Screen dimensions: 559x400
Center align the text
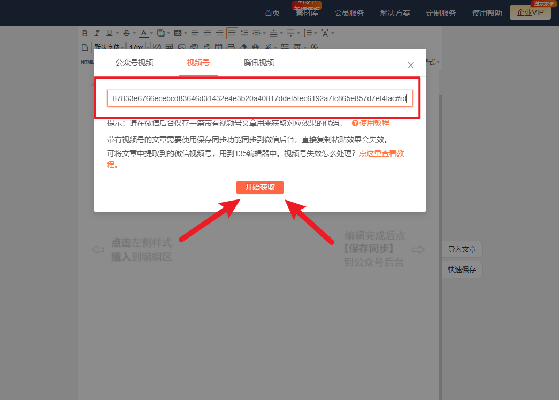(x=207, y=33)
